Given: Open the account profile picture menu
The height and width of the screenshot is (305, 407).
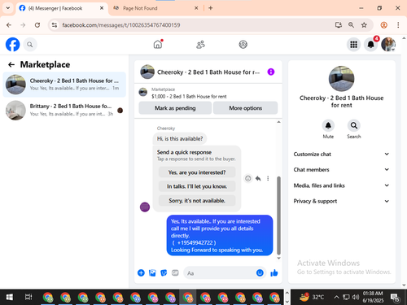Looking at the screenshot, I should pos(388,45).
